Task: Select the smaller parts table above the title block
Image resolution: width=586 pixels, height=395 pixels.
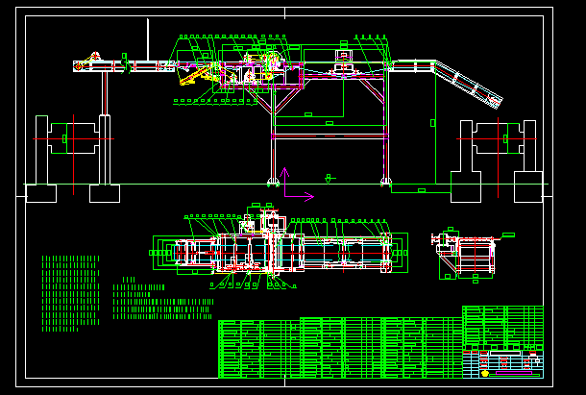Action: 502,328
